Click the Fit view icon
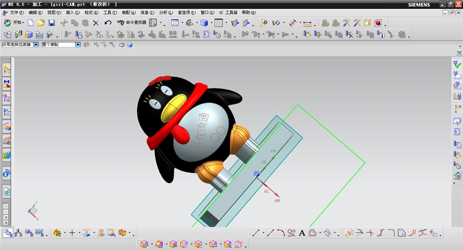This screenshot has height=250, width=463. 175,23
